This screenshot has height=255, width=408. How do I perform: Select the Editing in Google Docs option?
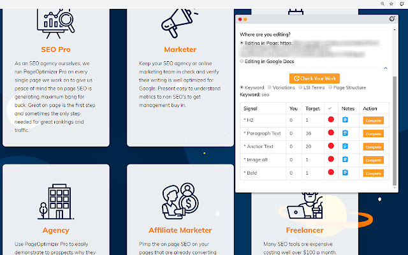click(x=242, y=61)
